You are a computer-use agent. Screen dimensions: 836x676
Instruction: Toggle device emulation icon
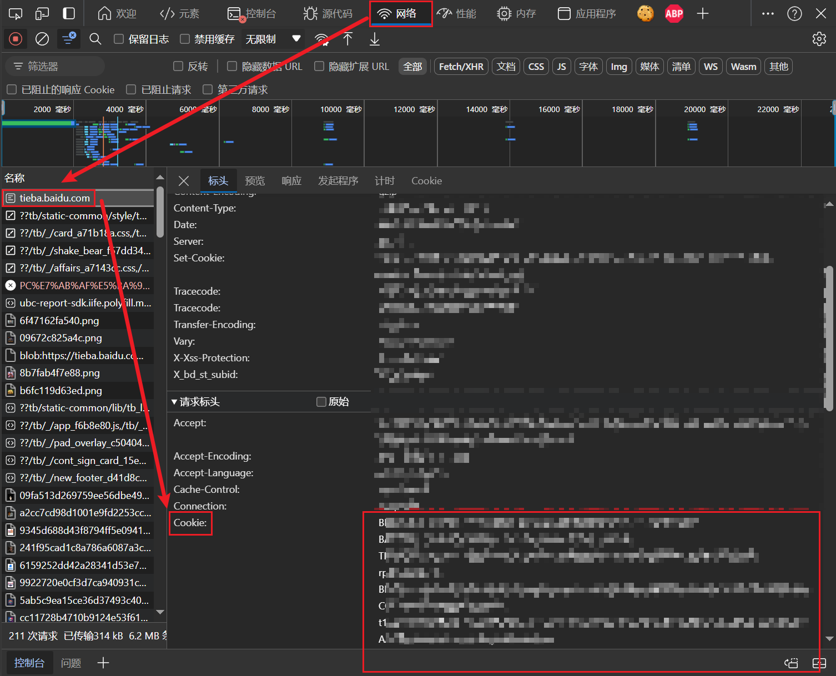42,13
